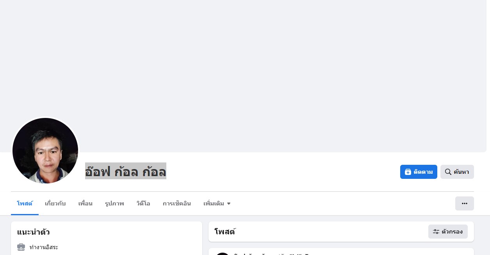The height and width of the screenshot is (255, 490).
Task: Click the ติดตาม follow button label
Action: (x=423, y=172)
